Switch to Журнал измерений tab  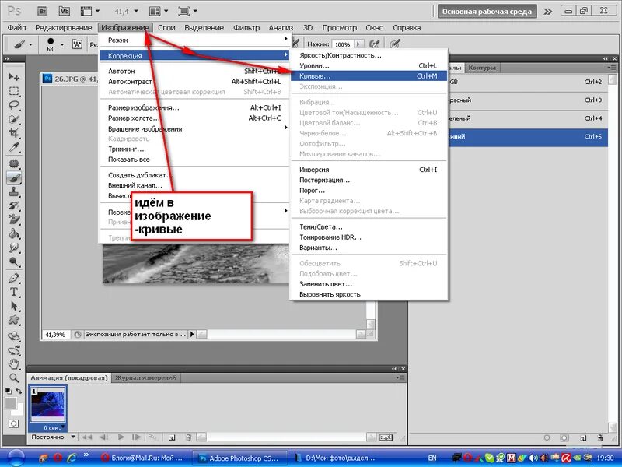click(145, 377)
